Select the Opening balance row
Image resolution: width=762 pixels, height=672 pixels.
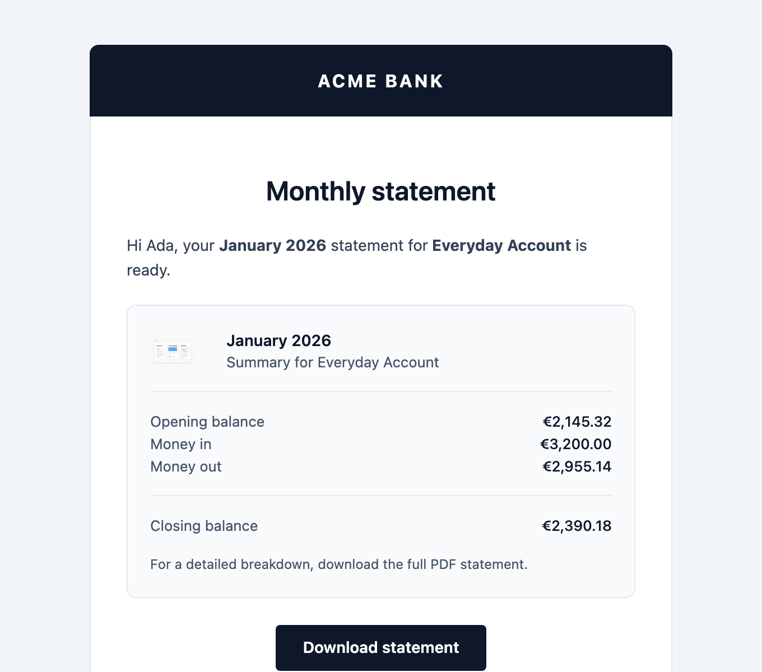tap(381, 422)
